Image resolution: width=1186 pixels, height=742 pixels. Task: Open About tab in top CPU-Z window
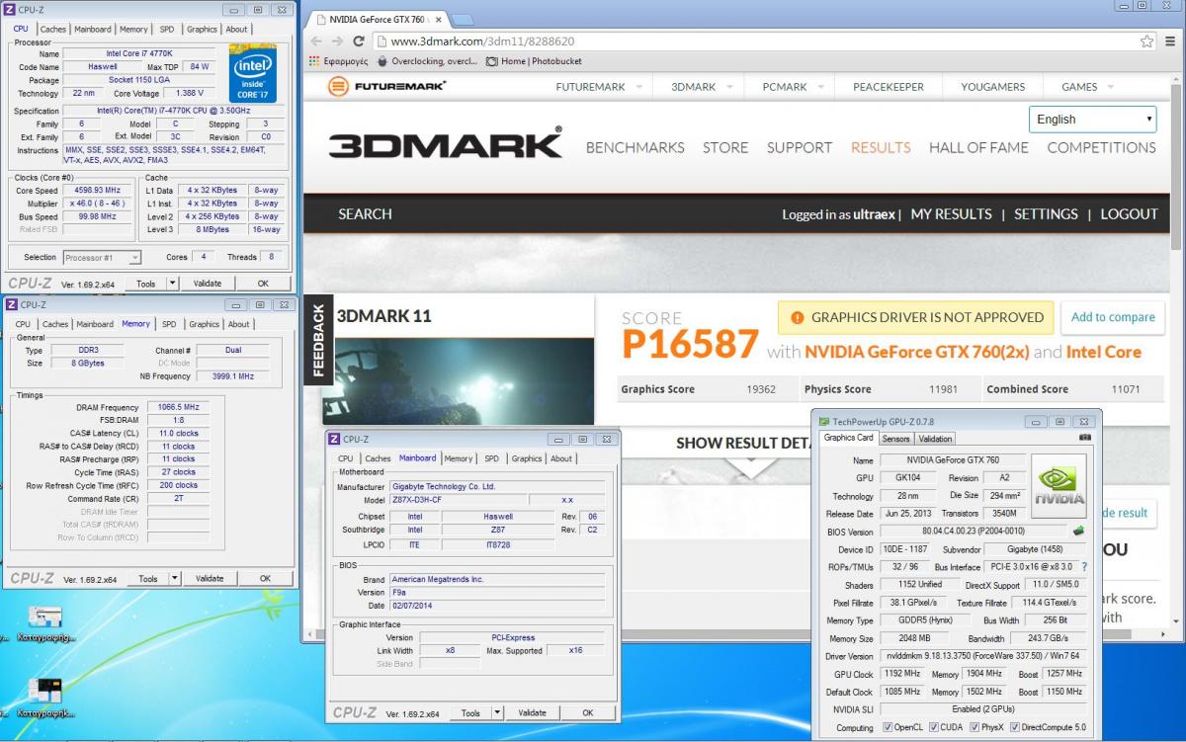[237, 30]
